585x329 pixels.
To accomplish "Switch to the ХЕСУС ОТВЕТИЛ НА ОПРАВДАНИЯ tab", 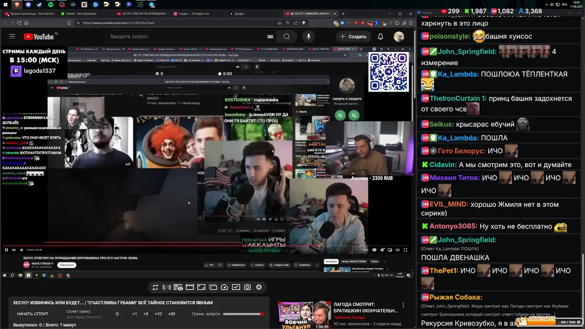I will pos(142,14).
